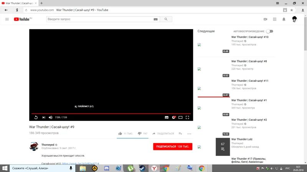Click the 67-video playlist thumbnail overlay
This screenshot has width=307, height=172.
223,147
